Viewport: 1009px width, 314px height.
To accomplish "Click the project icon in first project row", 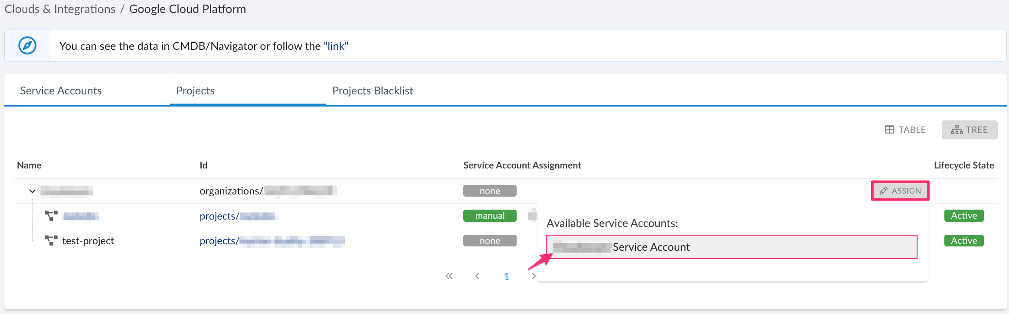I will tap(51, 216).
